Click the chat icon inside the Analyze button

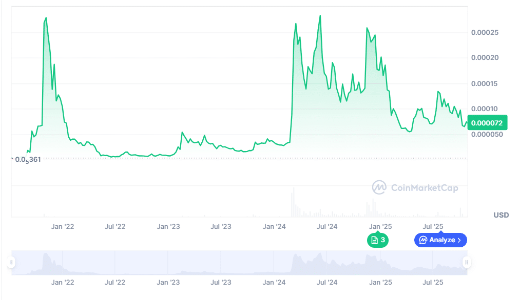423,240
